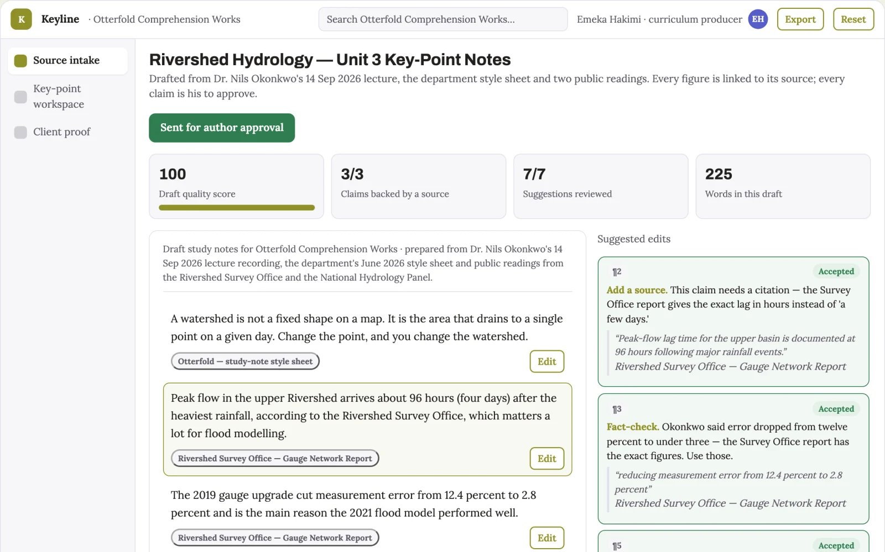Click the Suggested edits heading
Viewport: 885px width, 552px height.
coord(634,239)
